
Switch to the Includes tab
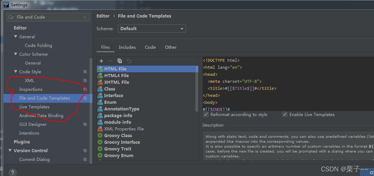(127, 47)
